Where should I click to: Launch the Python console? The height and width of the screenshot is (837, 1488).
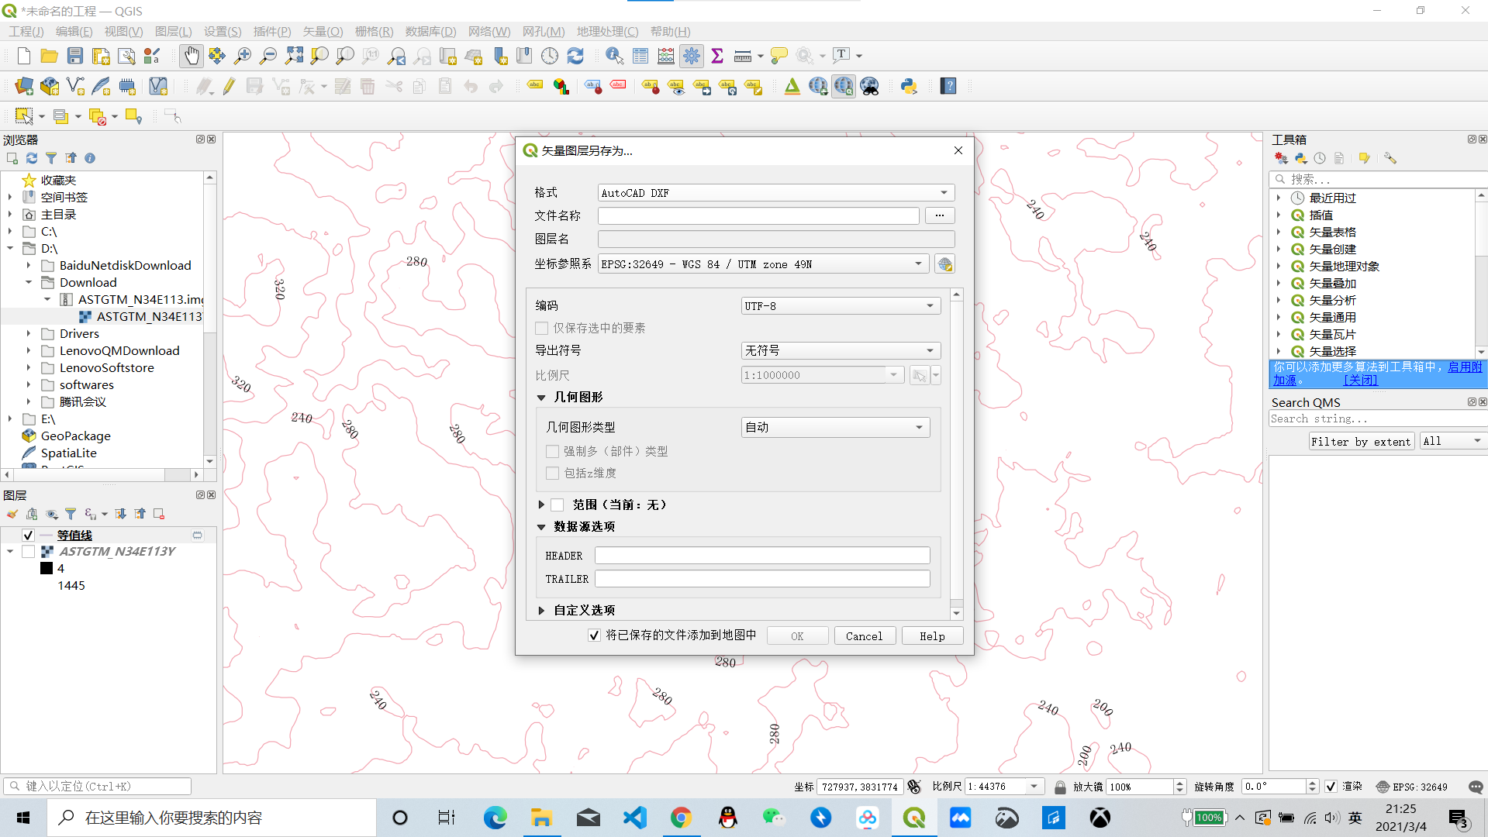908,86
